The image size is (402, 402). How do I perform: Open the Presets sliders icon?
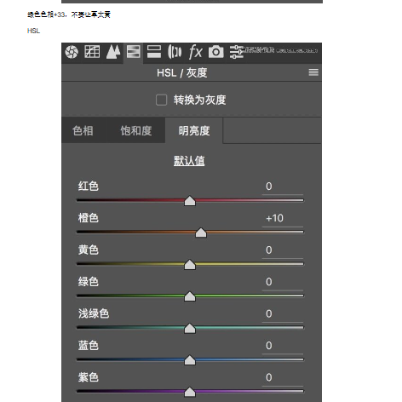[236, 52]
